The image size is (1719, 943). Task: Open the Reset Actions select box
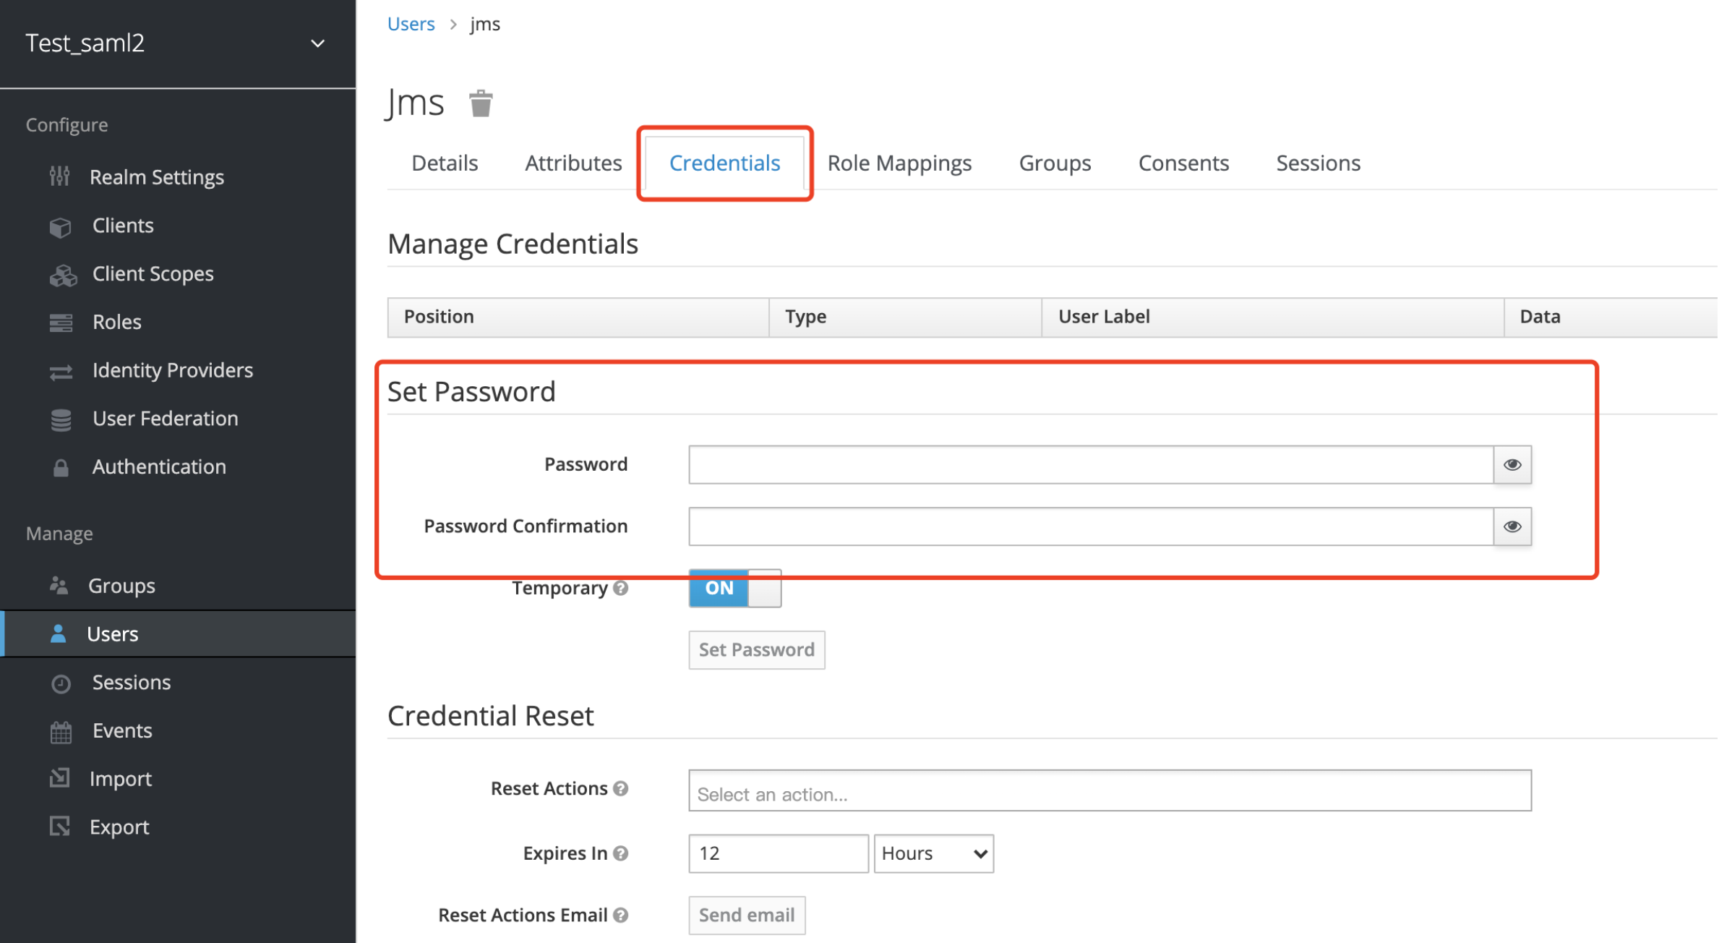pos(1110,790)
